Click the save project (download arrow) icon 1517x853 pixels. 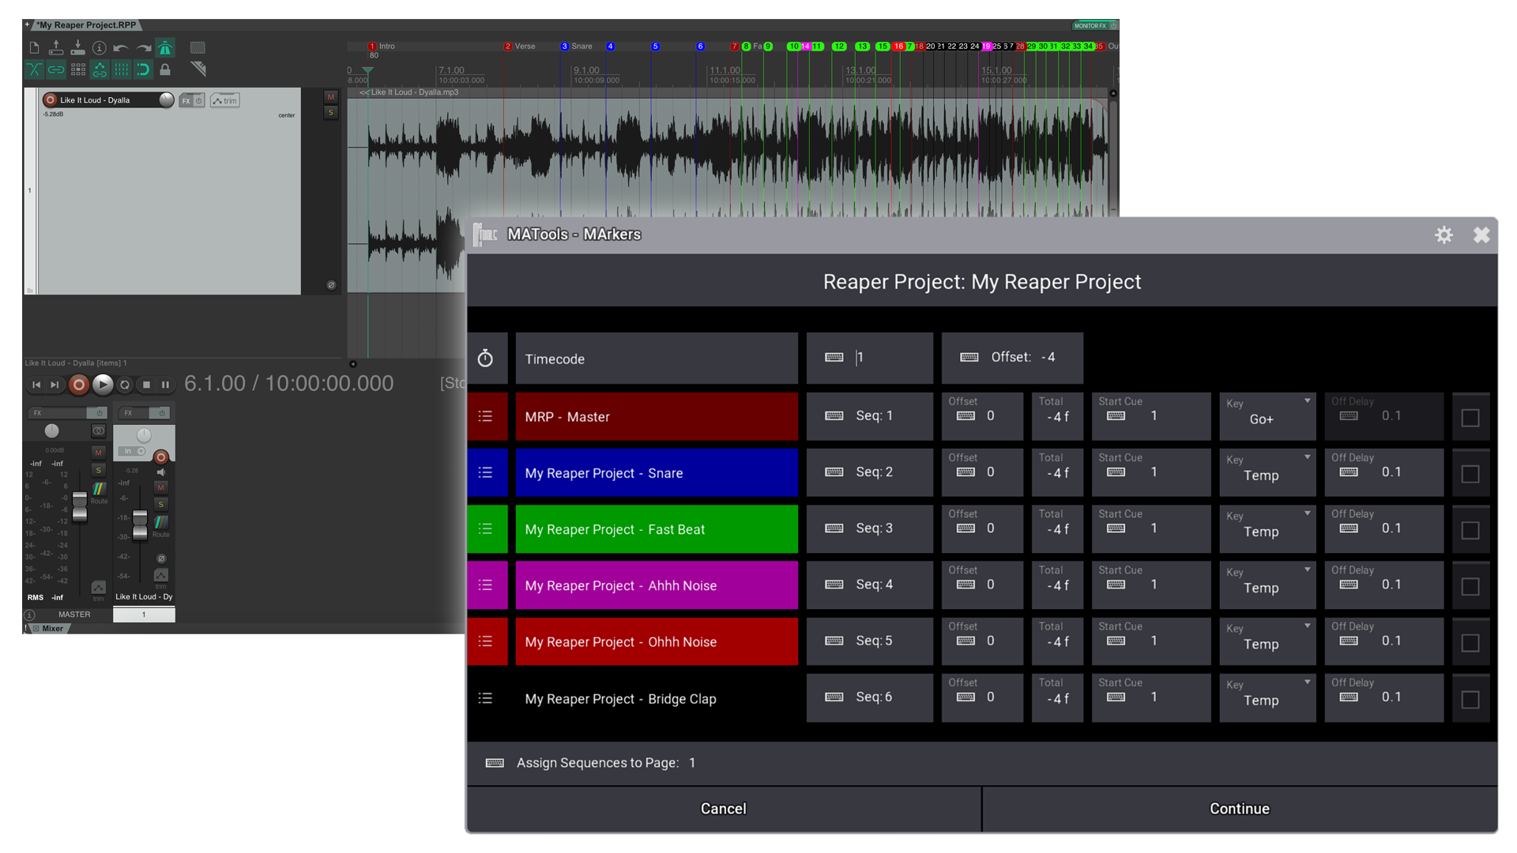click(77, 48)
